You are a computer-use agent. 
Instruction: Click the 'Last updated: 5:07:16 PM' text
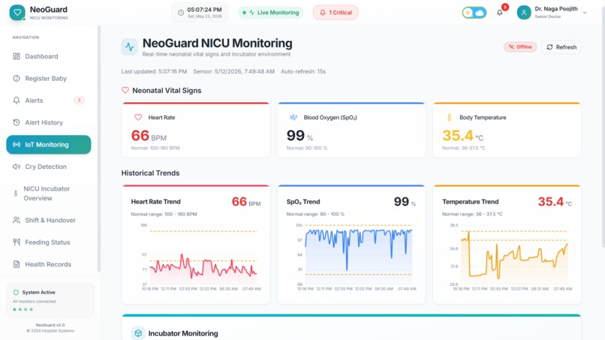click(x=154, y=71)
